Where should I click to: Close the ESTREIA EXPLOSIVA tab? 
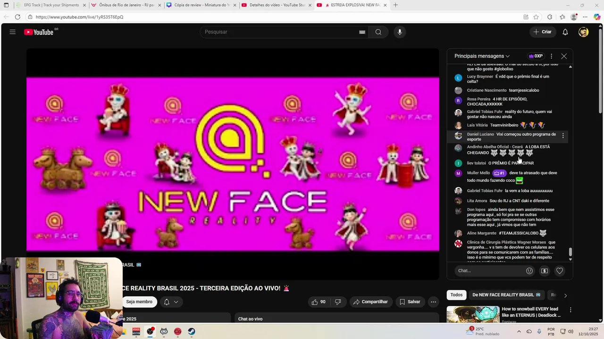click(x=385, y=5)
